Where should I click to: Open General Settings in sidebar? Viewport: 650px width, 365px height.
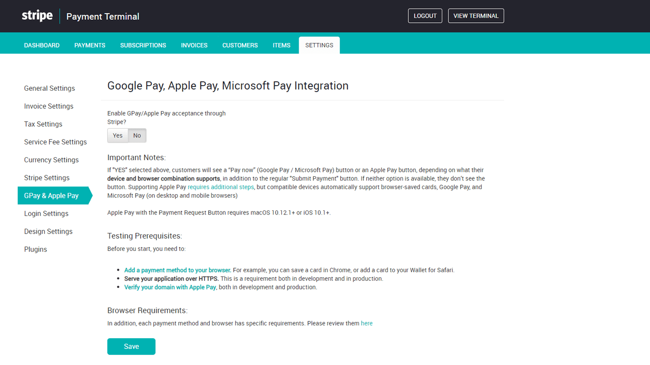[x=49, y=88]
